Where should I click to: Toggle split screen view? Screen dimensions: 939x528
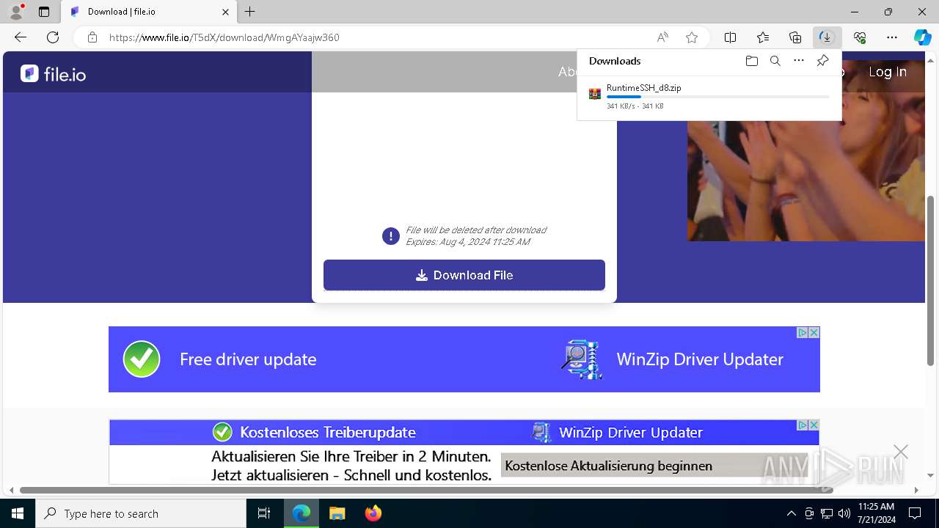pos(731,37)
